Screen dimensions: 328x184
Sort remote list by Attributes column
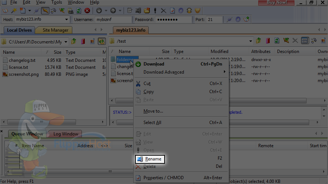point(262,51)
